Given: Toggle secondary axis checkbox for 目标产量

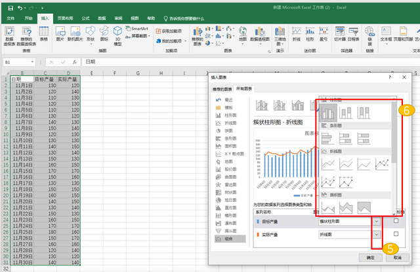Looking at the screenshot, I should pyautogui.click(x=395, y=221).
